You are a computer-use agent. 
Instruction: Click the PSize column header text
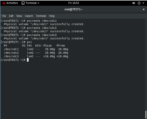click(x=47, y=45)
